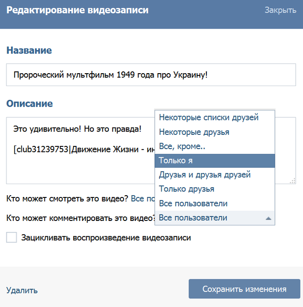The width and height of the screenshot is (303, 307).
Task: Select the 'Некоторые друзья' privacy option
Action: 194,132
